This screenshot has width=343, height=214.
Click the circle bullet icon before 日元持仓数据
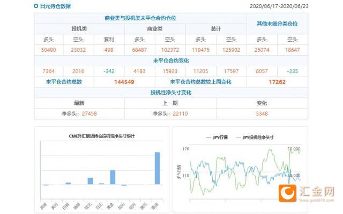pos(36,6)
